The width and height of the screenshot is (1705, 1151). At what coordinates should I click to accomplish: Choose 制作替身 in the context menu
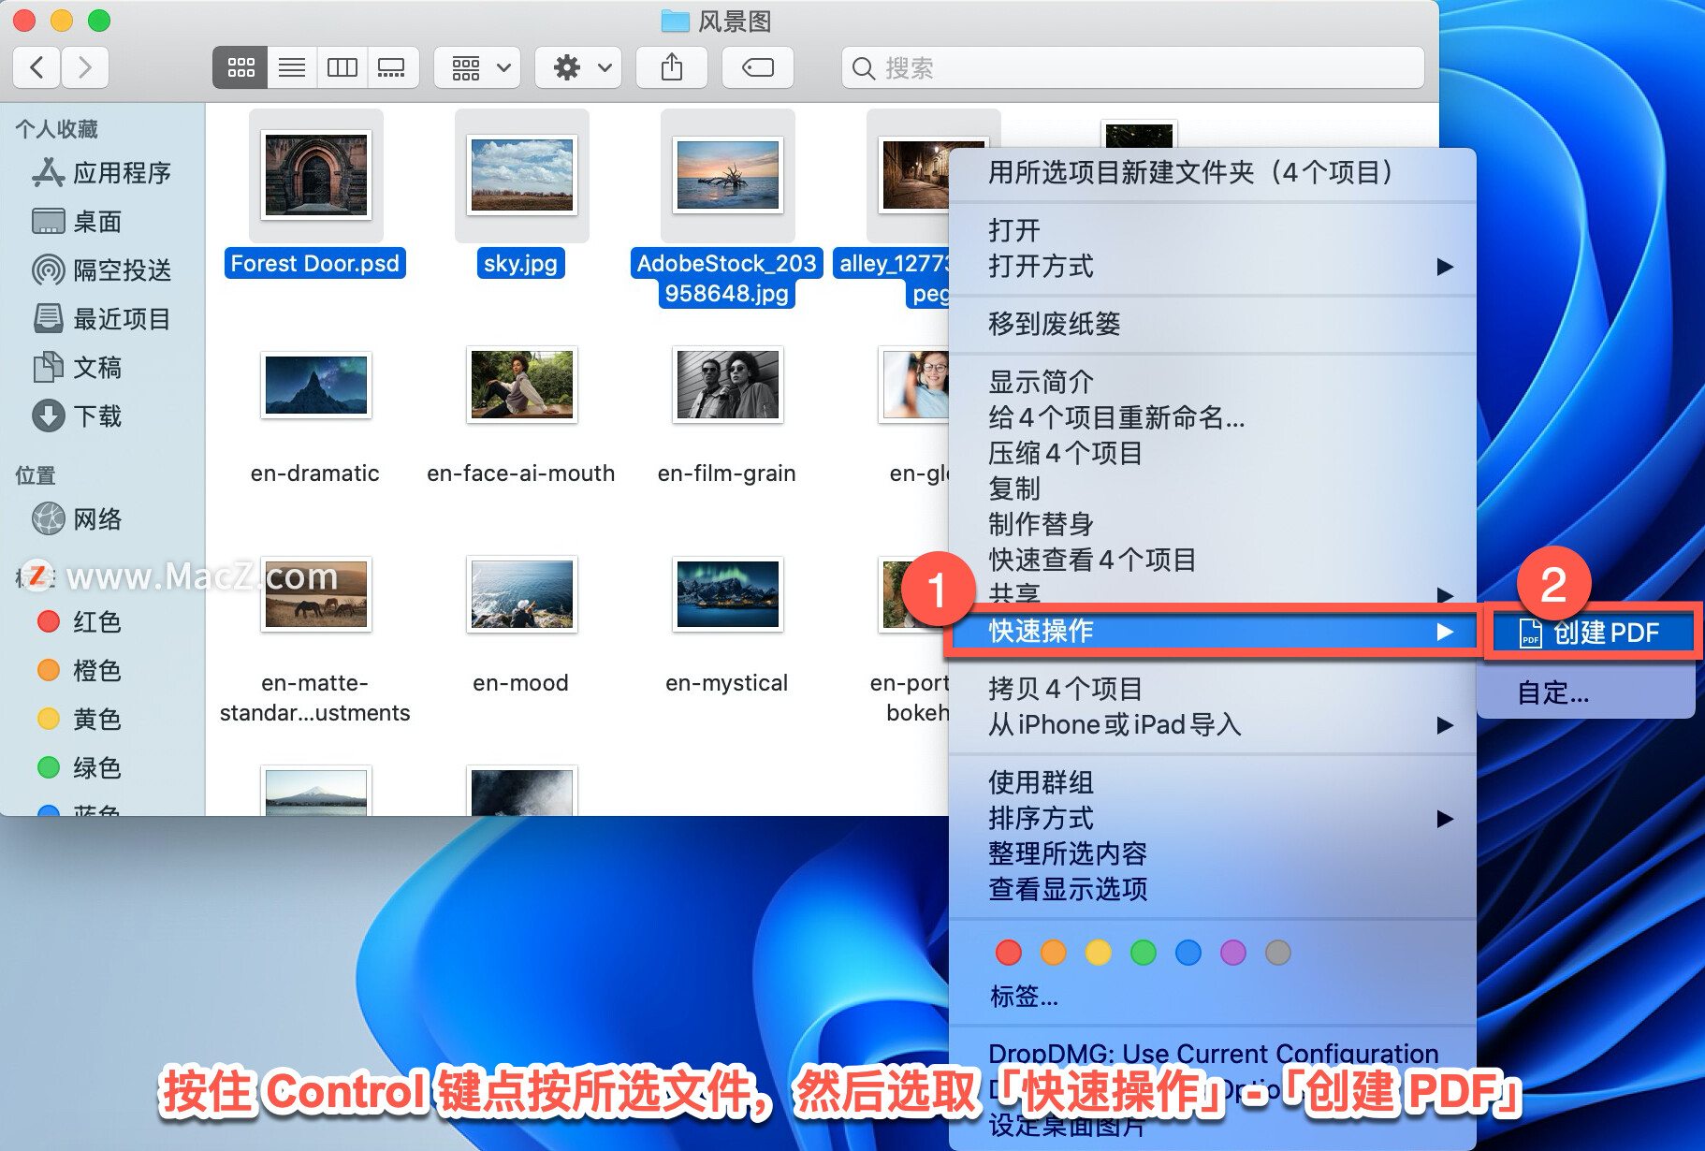tap(1213, 525)
